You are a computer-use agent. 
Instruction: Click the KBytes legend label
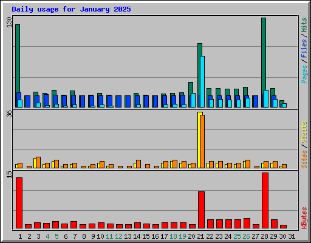(x=304, y=218)
